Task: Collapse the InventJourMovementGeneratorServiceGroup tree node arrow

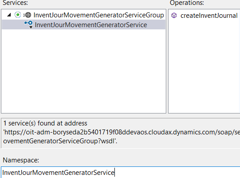Action: [x=9, y=15]
